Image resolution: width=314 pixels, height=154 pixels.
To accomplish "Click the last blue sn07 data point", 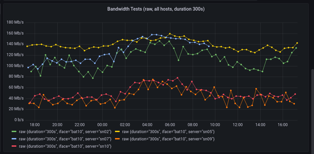I will point(209,46).
